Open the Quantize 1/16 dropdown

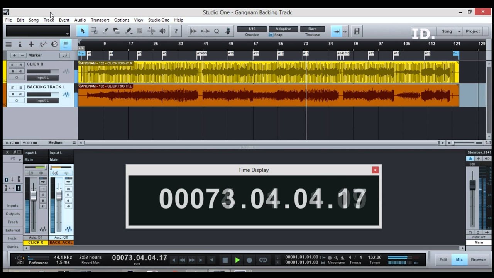click(252, 29)
